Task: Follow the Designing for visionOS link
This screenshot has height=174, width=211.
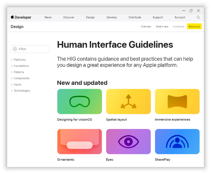Action: tap(74, 120)
